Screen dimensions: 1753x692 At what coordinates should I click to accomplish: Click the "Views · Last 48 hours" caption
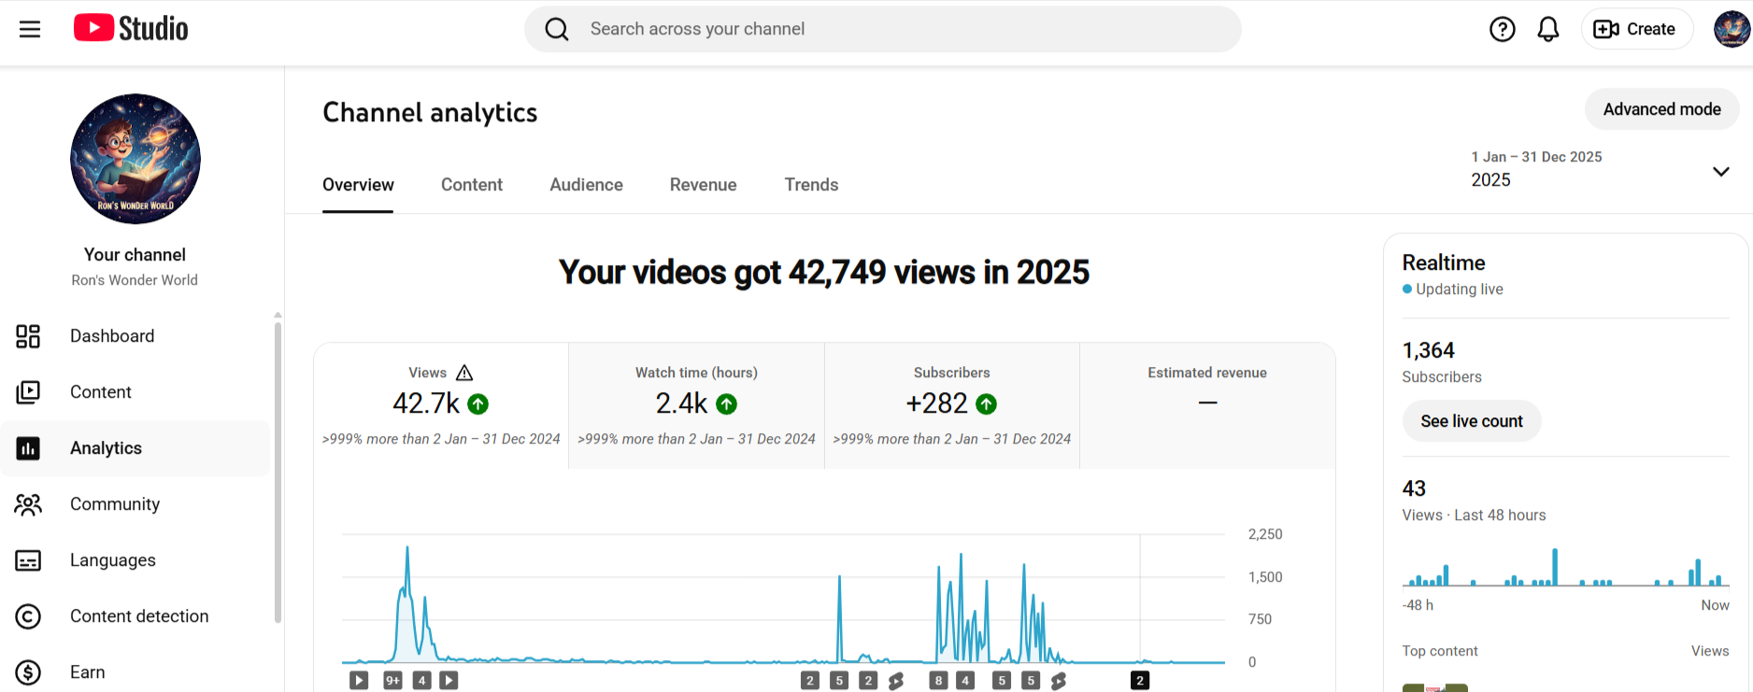tap(1474, 515)
